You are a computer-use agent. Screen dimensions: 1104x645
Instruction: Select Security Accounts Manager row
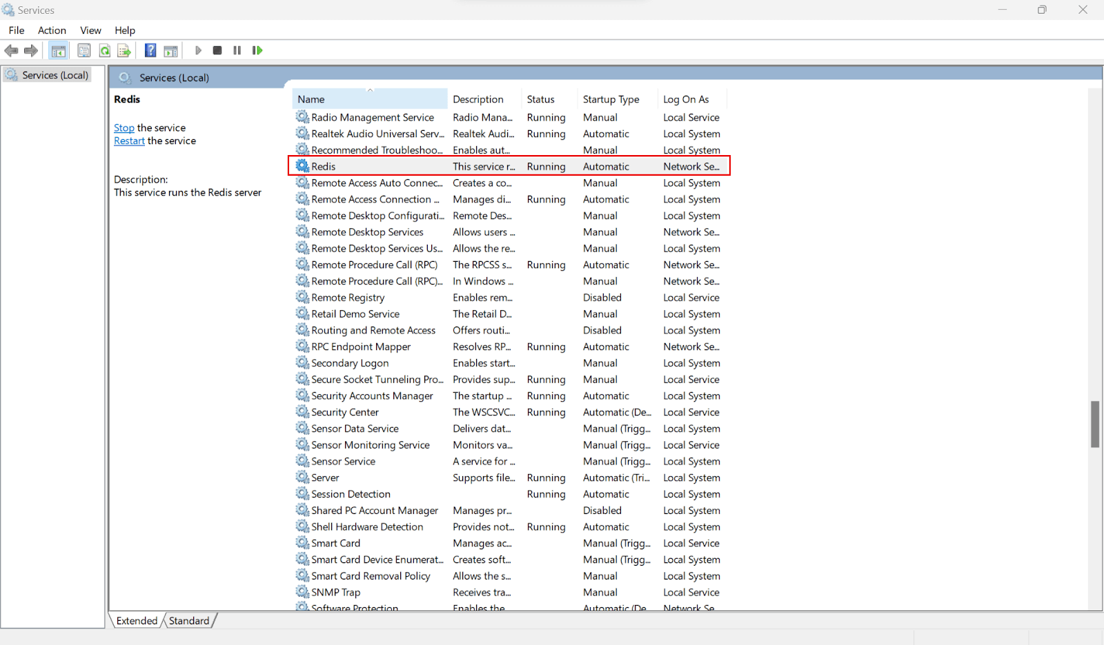coord(511,396)
